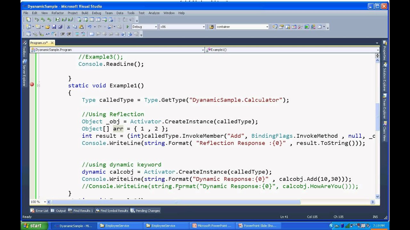Switch to the Microsoft PowerPoint taskbar button

212,226
